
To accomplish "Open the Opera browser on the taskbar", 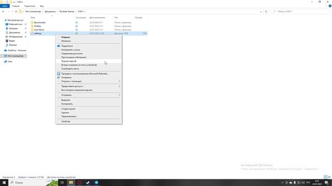I will point(79,182).
